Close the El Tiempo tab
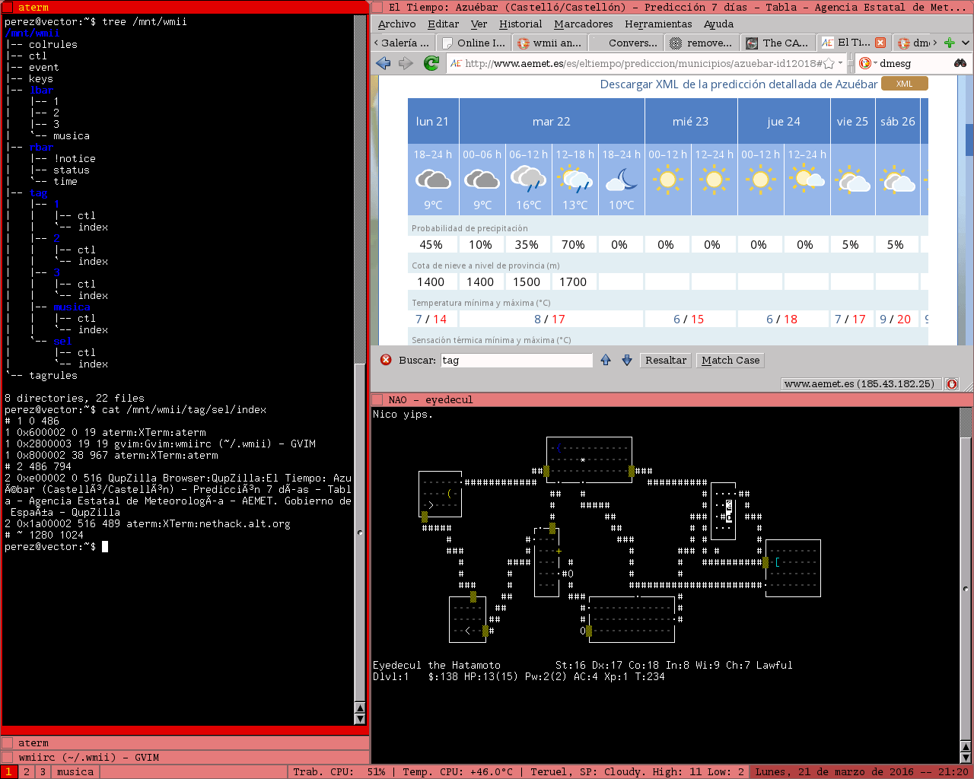 880,43
